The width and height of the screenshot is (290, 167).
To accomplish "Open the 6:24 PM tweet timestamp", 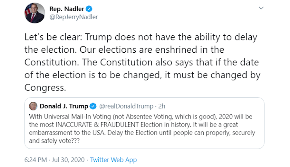I will click(x=36, y=160).
